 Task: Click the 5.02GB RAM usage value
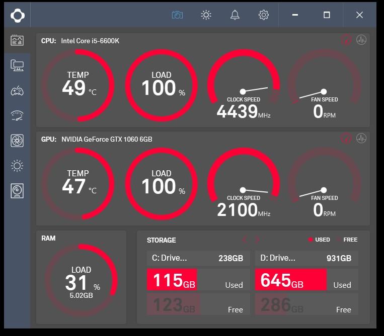pyautogui.click(x=81, y=295)
